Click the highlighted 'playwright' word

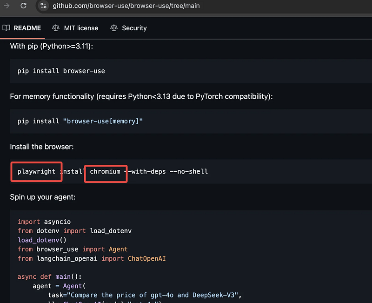(x=37, y=171)
